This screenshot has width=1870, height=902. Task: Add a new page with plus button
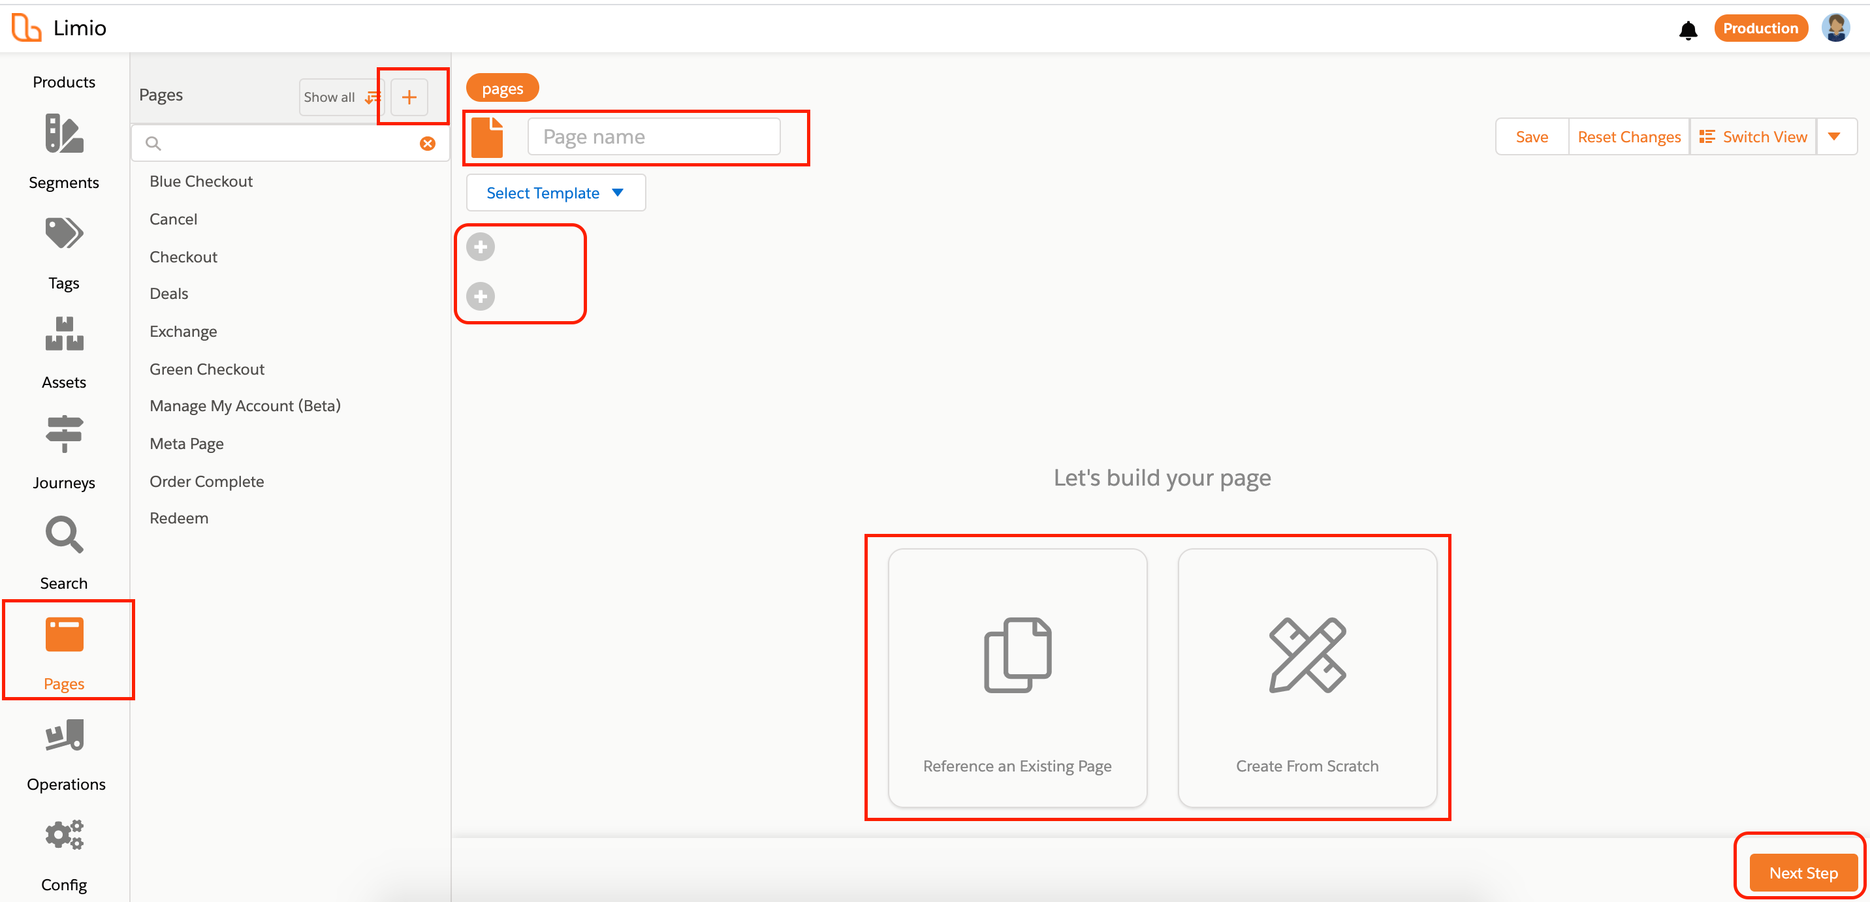(x=409, y=97)
